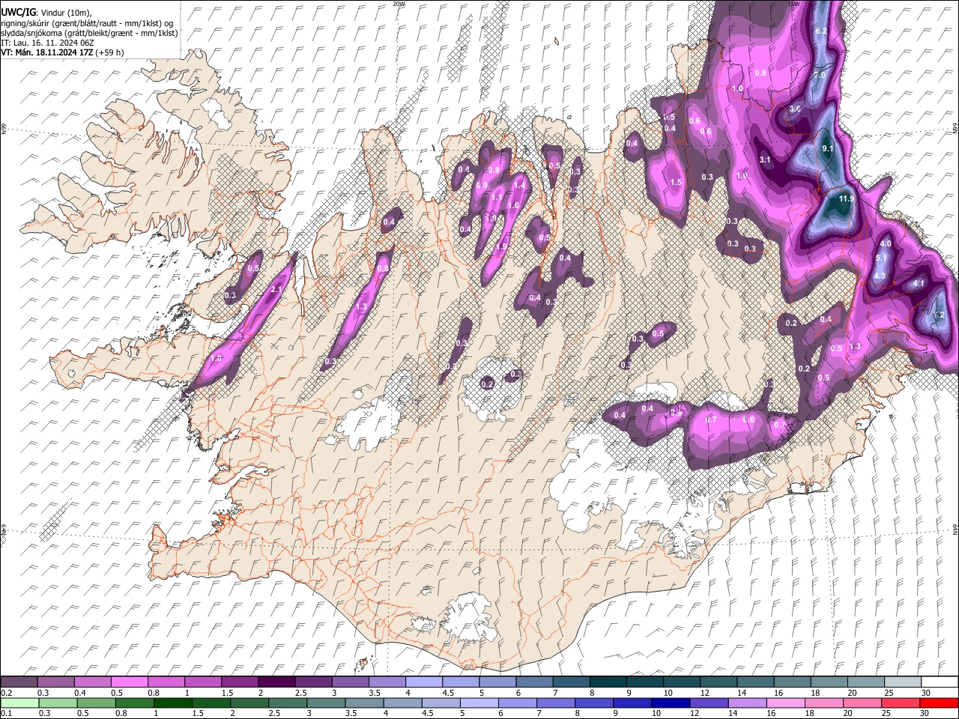Pick rain legend swatch starting at 2.5
Image resolution: width=959 pixels, height=719 pixels.
(x=288, y=703)
